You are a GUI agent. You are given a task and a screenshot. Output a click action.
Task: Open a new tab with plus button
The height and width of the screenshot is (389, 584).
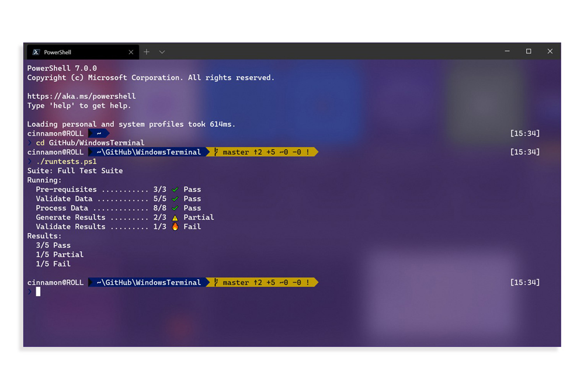[147, 52]
